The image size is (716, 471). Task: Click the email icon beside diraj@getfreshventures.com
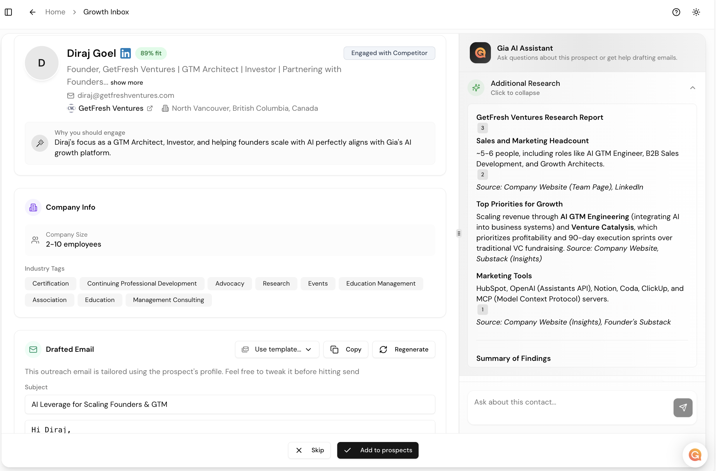click(x=70, y=95)
